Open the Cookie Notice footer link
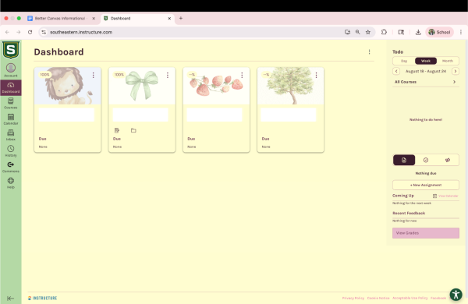This screenshot has width=468, height=304. 378,298
